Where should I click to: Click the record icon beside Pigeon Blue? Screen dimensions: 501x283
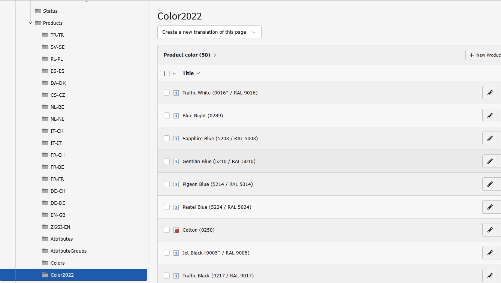coord(176,184)
